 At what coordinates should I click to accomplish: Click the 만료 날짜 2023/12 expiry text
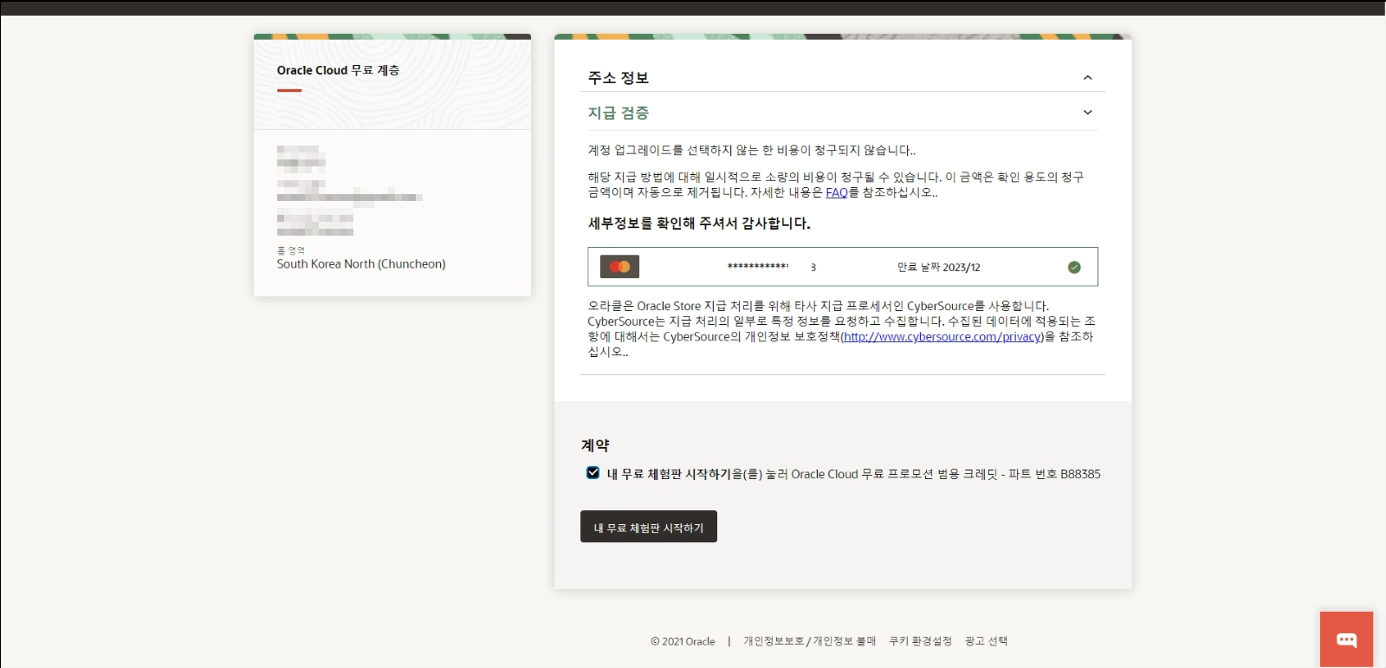point(939,267)
